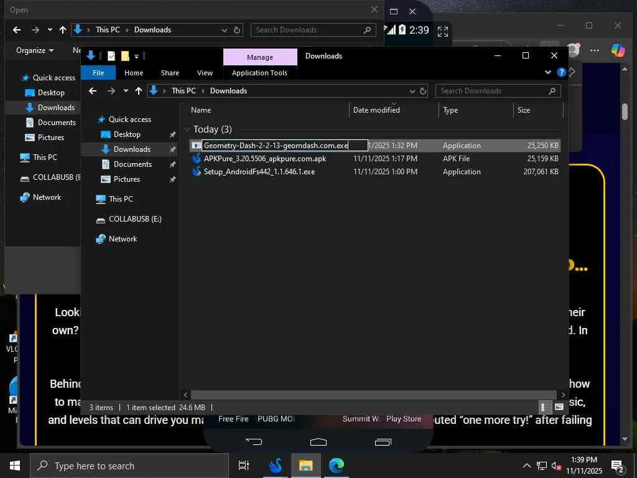Click the Geometry-Dash filename rename field
This screenshot has height=478, width=637.
285,146
